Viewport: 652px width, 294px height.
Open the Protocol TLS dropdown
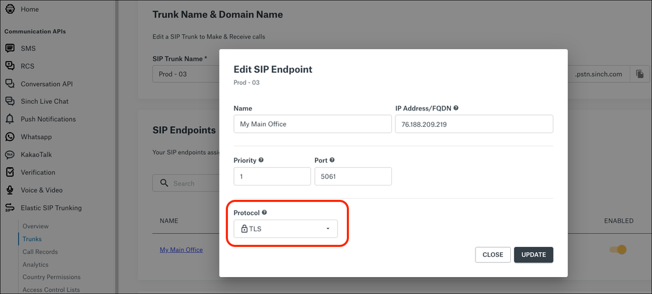click(285, 229)
